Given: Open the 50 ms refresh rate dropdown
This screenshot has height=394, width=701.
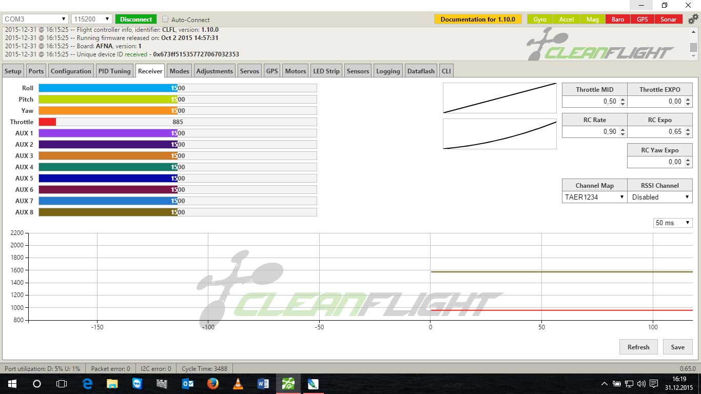Looking at the screenshot, I should tap(672, 223).
